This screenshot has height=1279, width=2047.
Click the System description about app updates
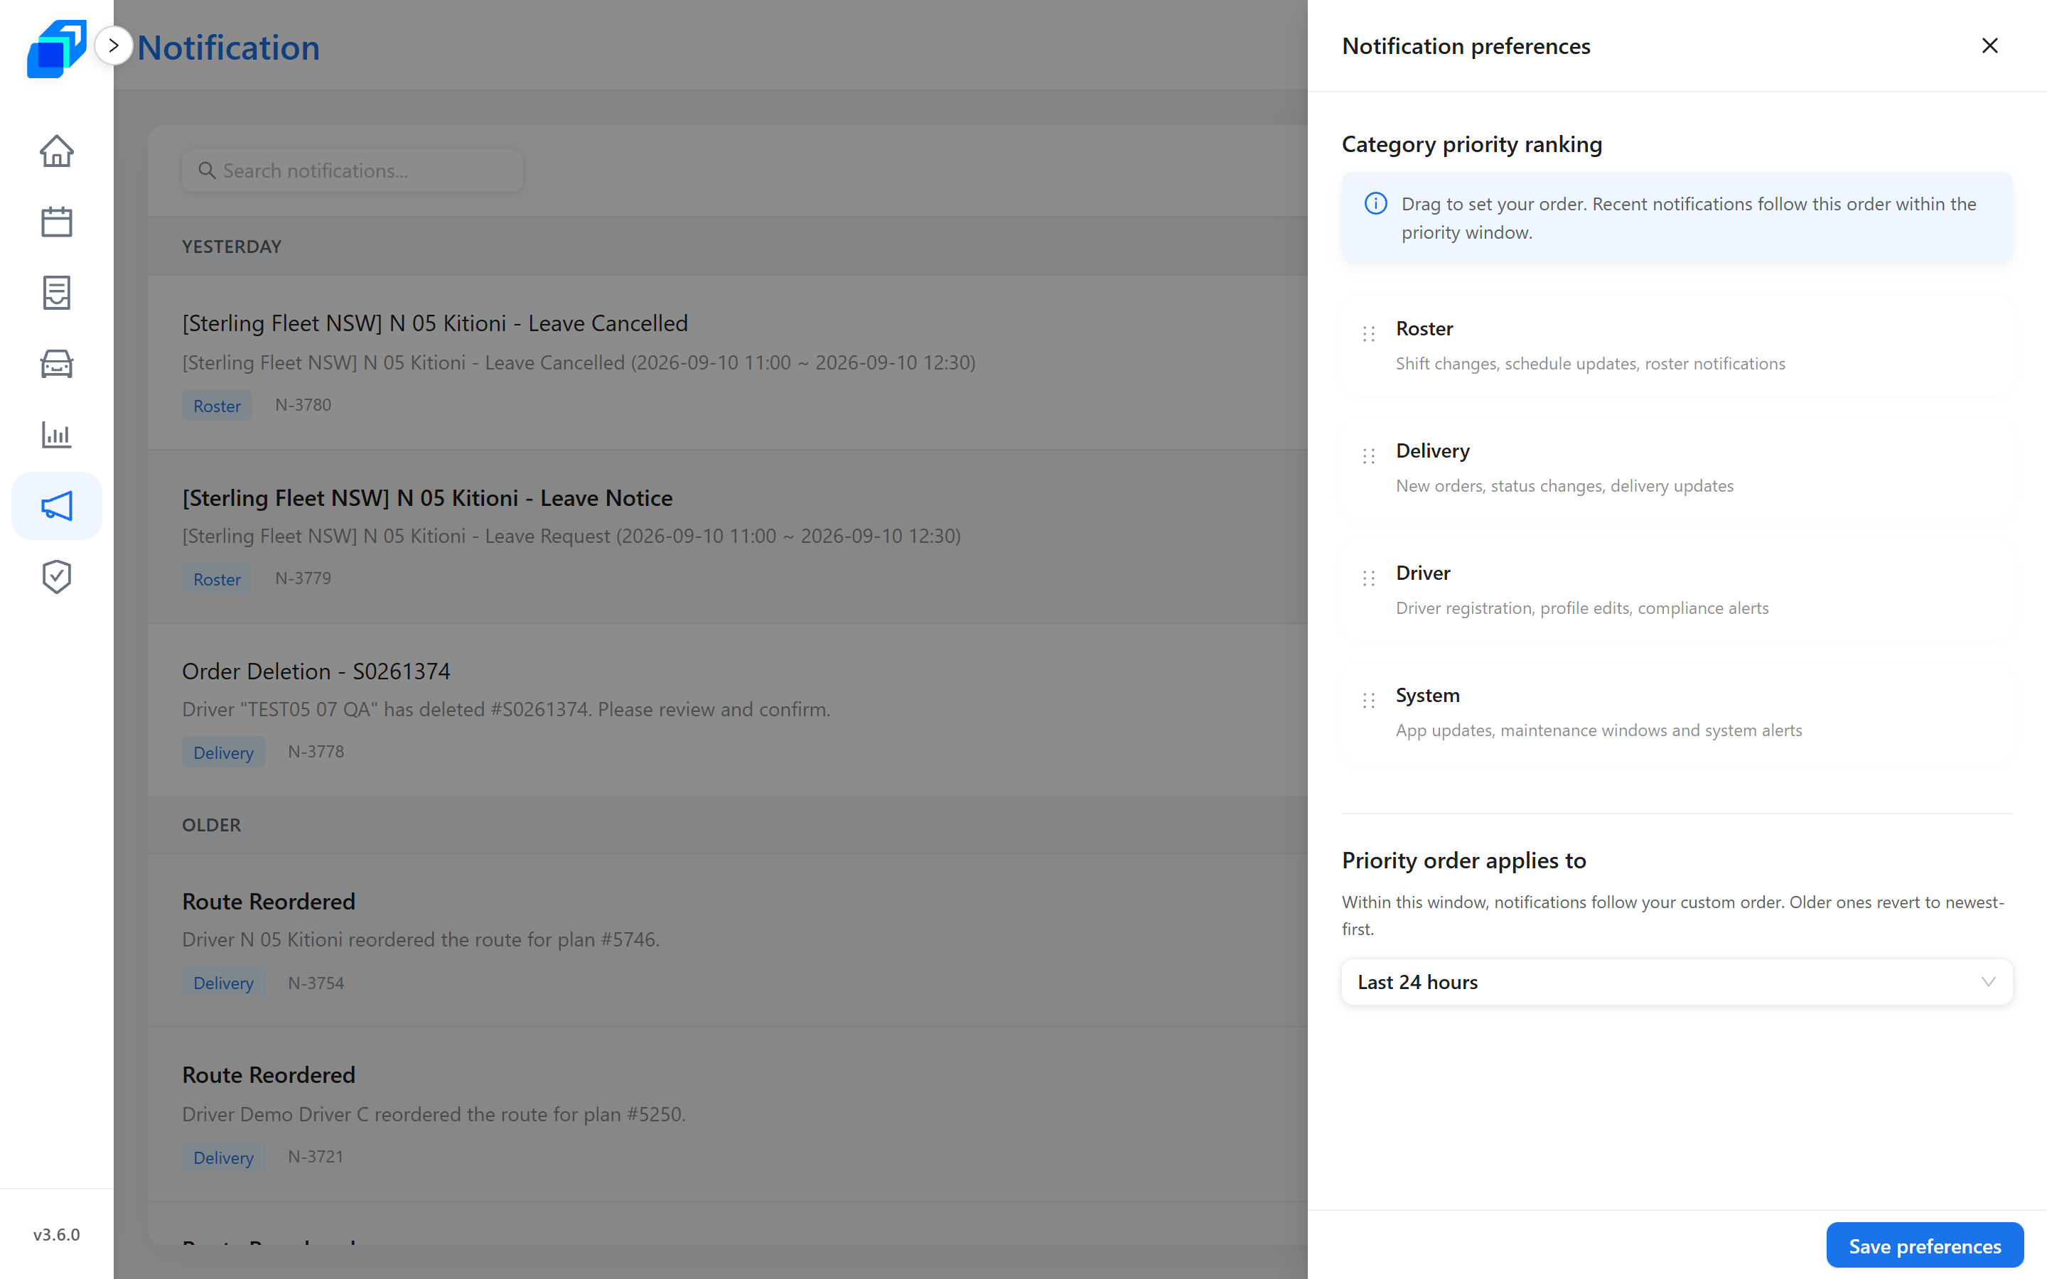point(1599,730)
